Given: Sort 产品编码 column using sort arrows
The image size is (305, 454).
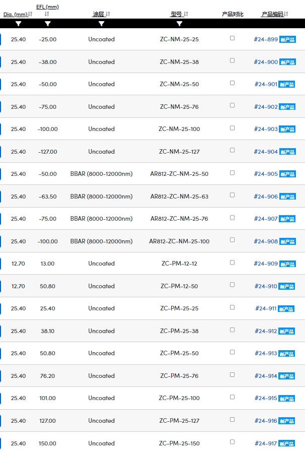Looking at the screenshot, I should 286,14.
